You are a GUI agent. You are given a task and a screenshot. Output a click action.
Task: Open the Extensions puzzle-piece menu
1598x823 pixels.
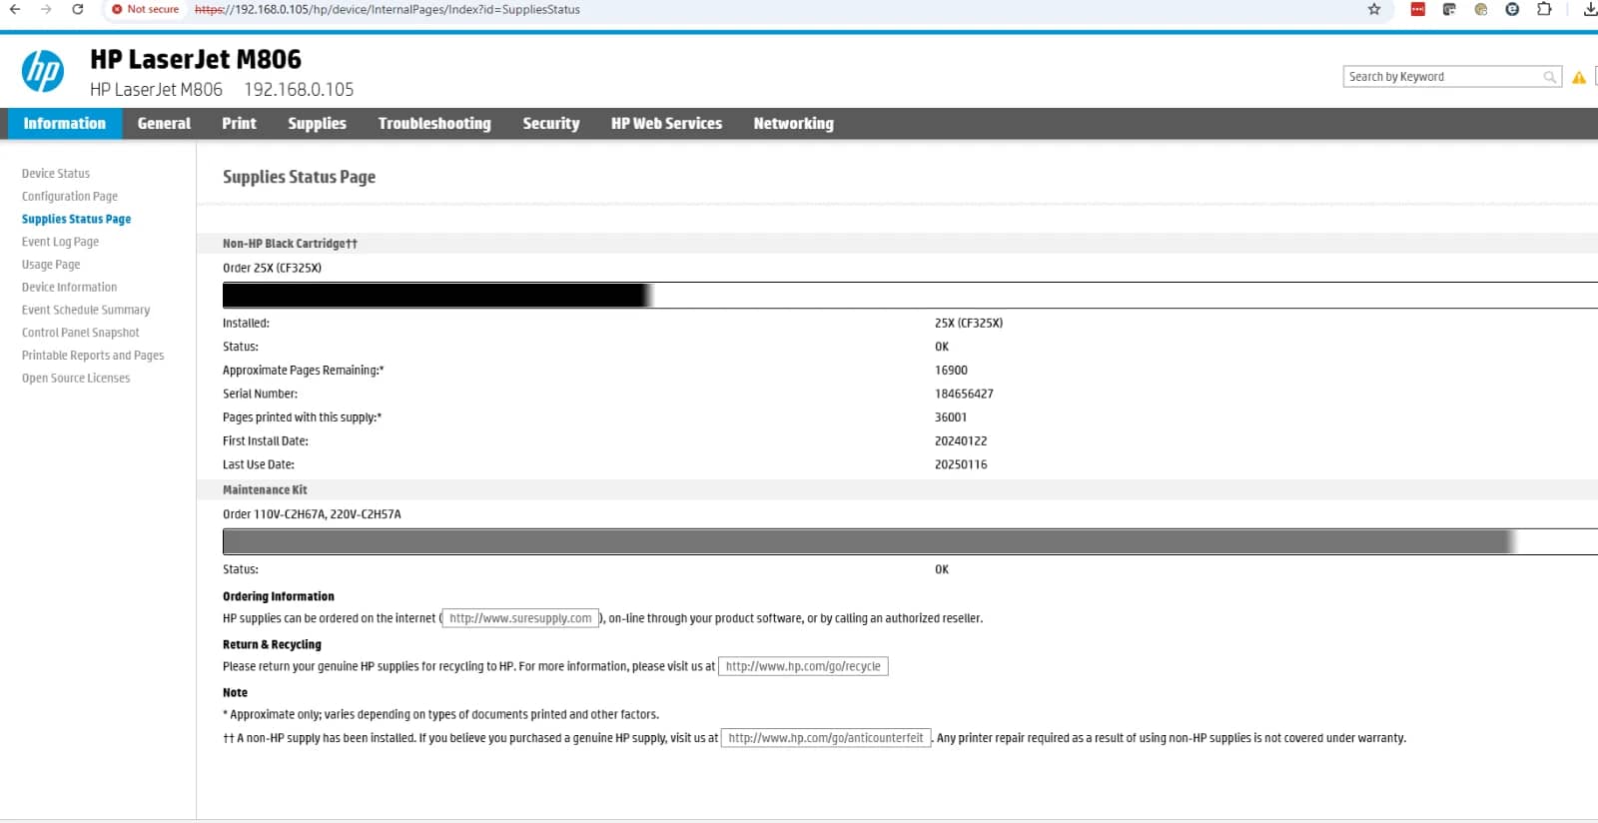(x=1544, y=9)
